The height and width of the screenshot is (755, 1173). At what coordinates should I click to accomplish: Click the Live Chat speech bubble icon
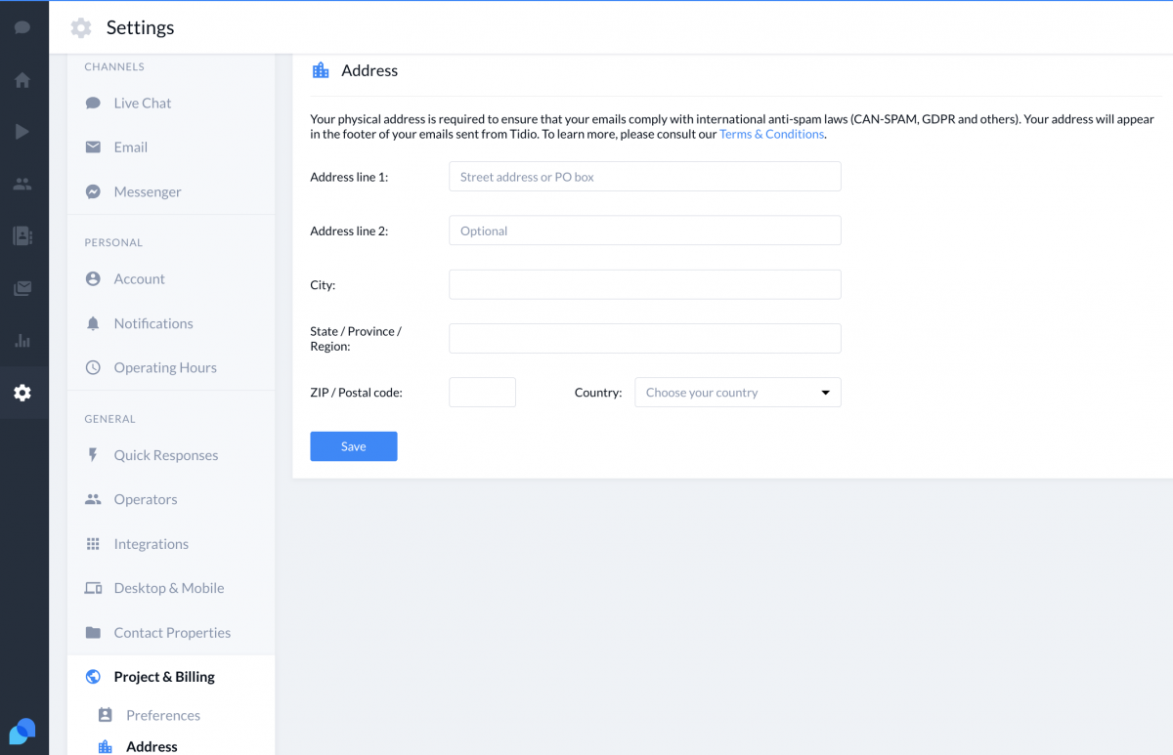93,103
